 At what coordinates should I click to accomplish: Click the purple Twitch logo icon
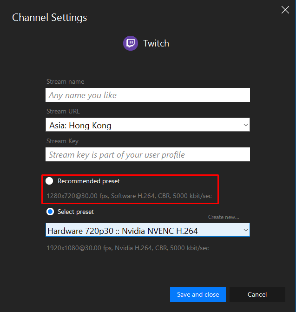131,43
